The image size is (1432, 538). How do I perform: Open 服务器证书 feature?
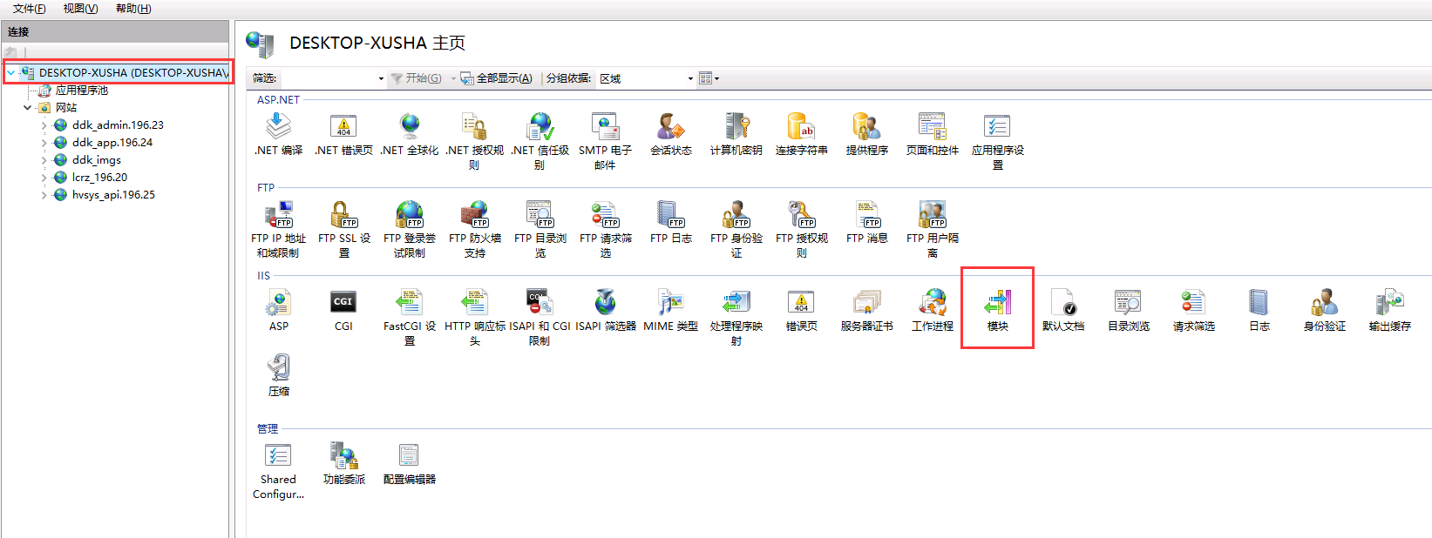867,311
